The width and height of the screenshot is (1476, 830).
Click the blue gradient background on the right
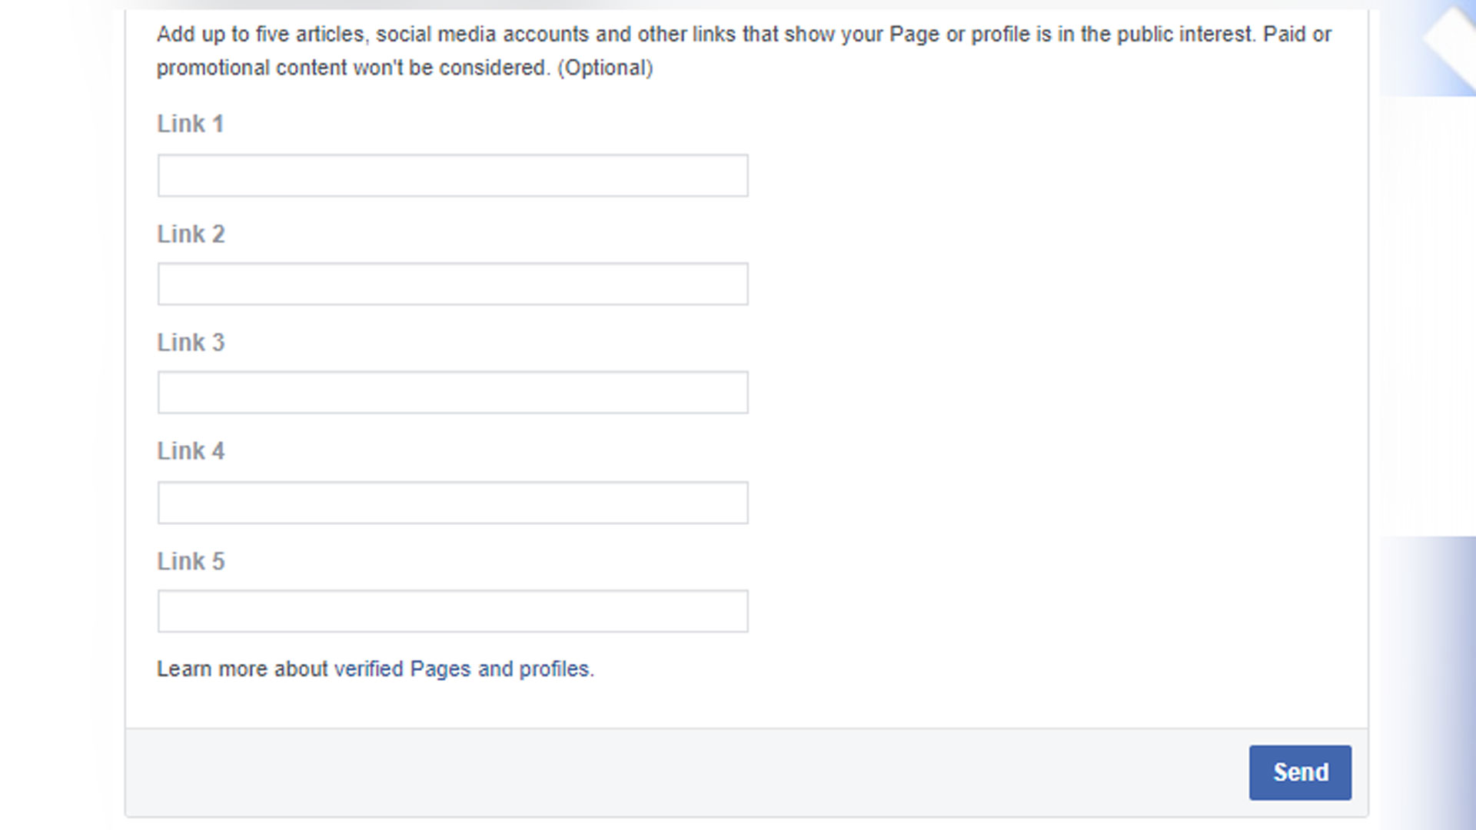1438,676
